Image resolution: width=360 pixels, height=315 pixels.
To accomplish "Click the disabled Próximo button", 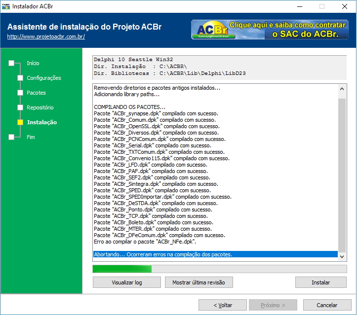I will [273, 305].
